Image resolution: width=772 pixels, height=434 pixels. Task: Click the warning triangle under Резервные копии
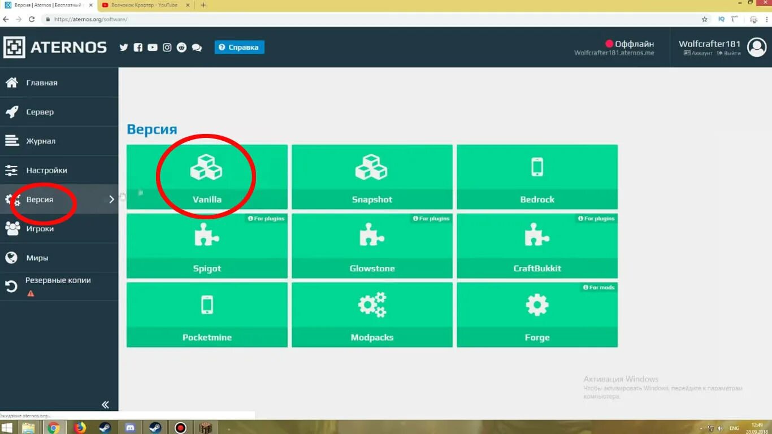(x=31, y=293)
